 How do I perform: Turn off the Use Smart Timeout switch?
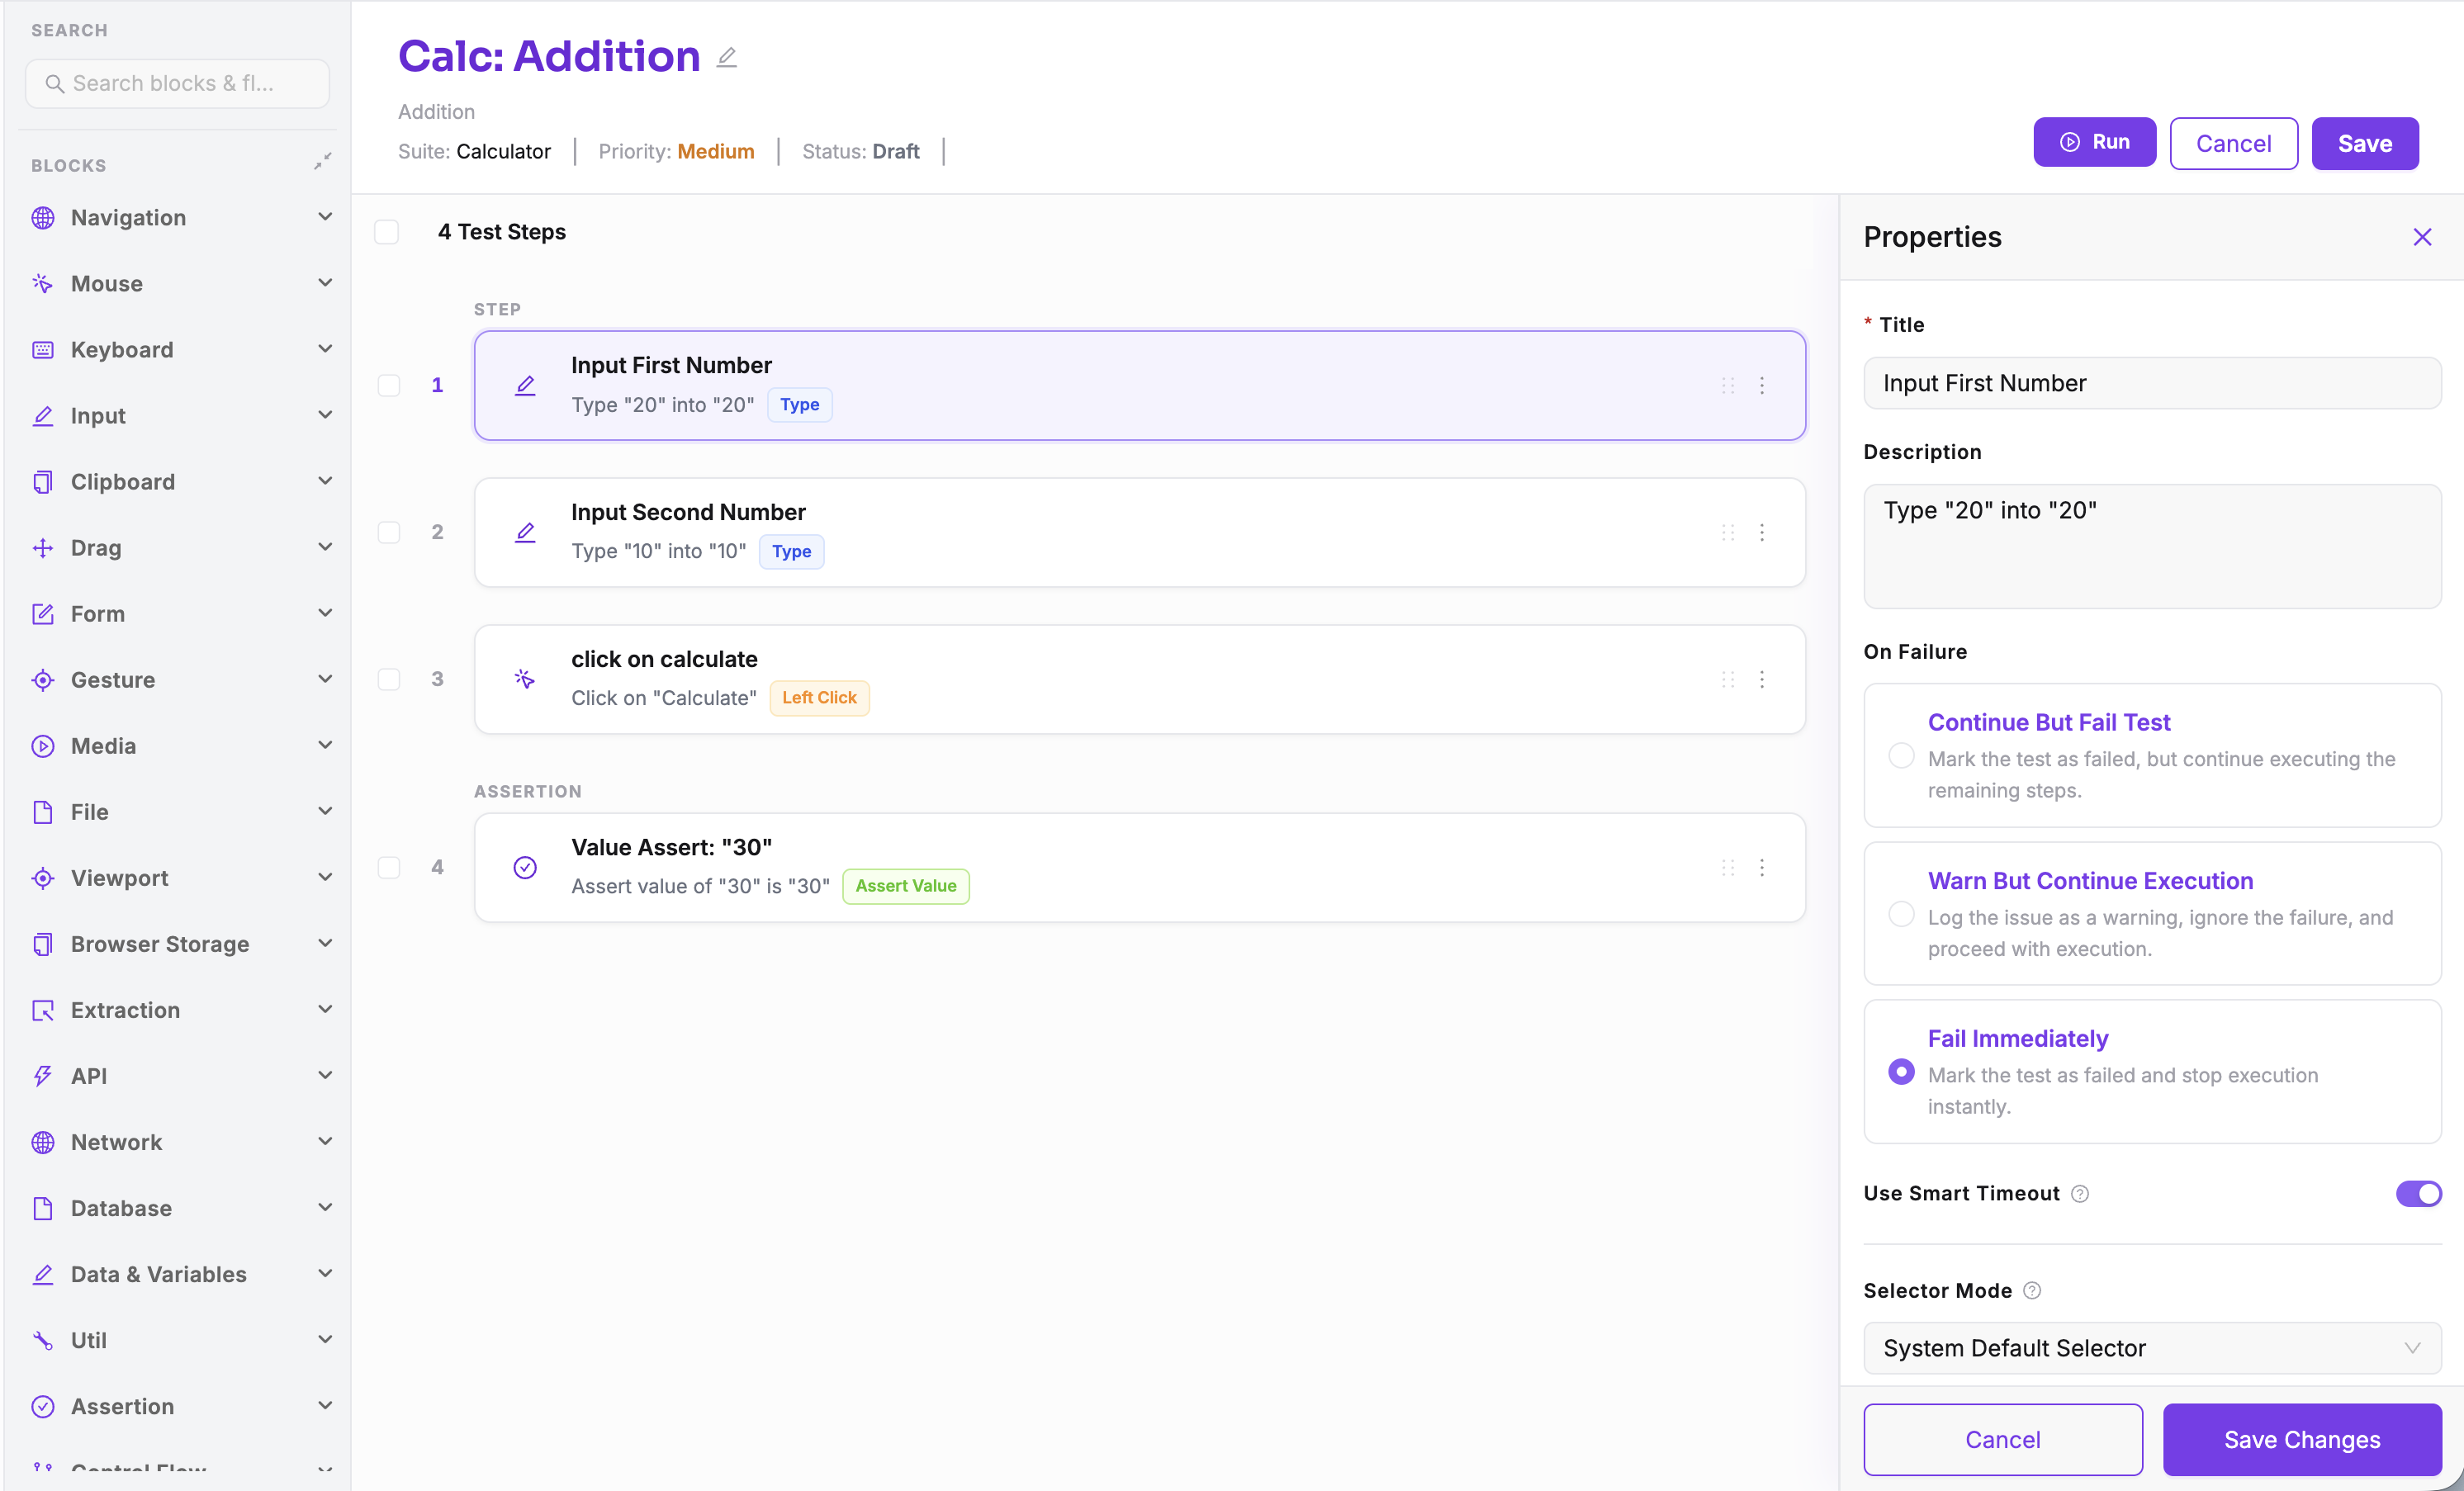(x=2418, y=1194)
